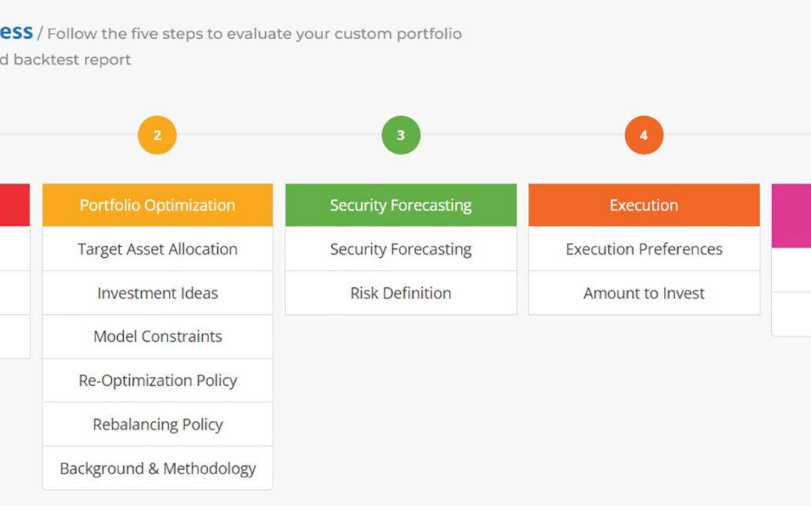
Task: Select the green Security Forecasting header
Action: pyautogui.click(x=400, y=204)
